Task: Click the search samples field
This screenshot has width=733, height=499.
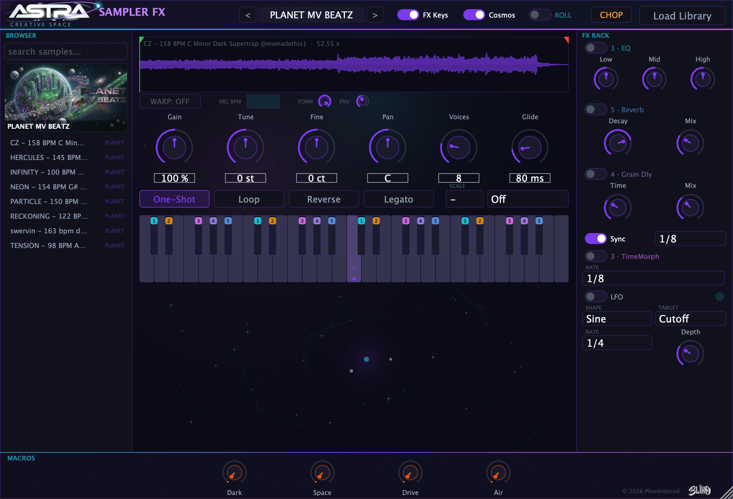Action: (66, 51)
